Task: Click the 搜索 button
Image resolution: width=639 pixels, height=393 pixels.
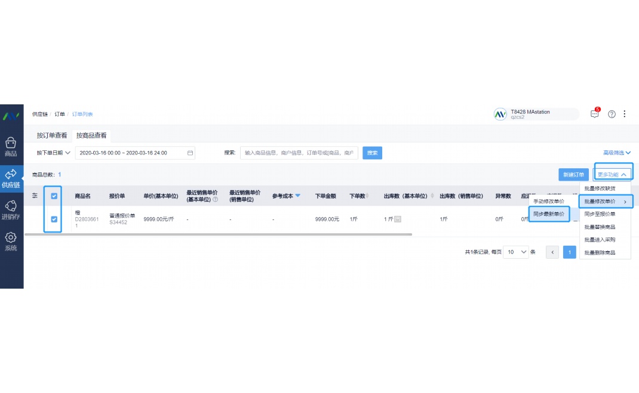Action: (371, 153)
